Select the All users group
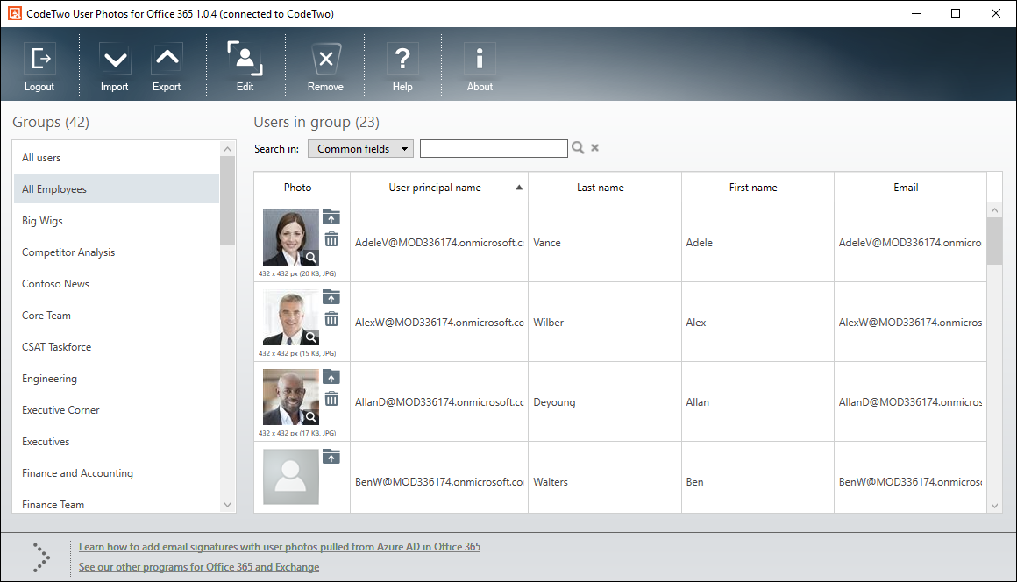Viewport: 1017px width, 582px height. point(117,158)
